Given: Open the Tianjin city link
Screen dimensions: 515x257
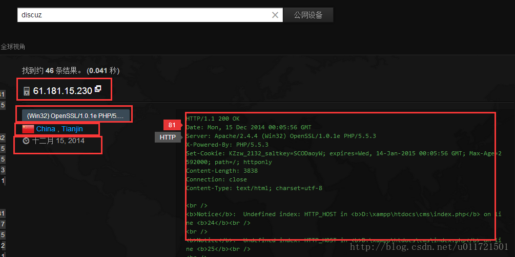Looking at the screenshot, I should [72, 129].
